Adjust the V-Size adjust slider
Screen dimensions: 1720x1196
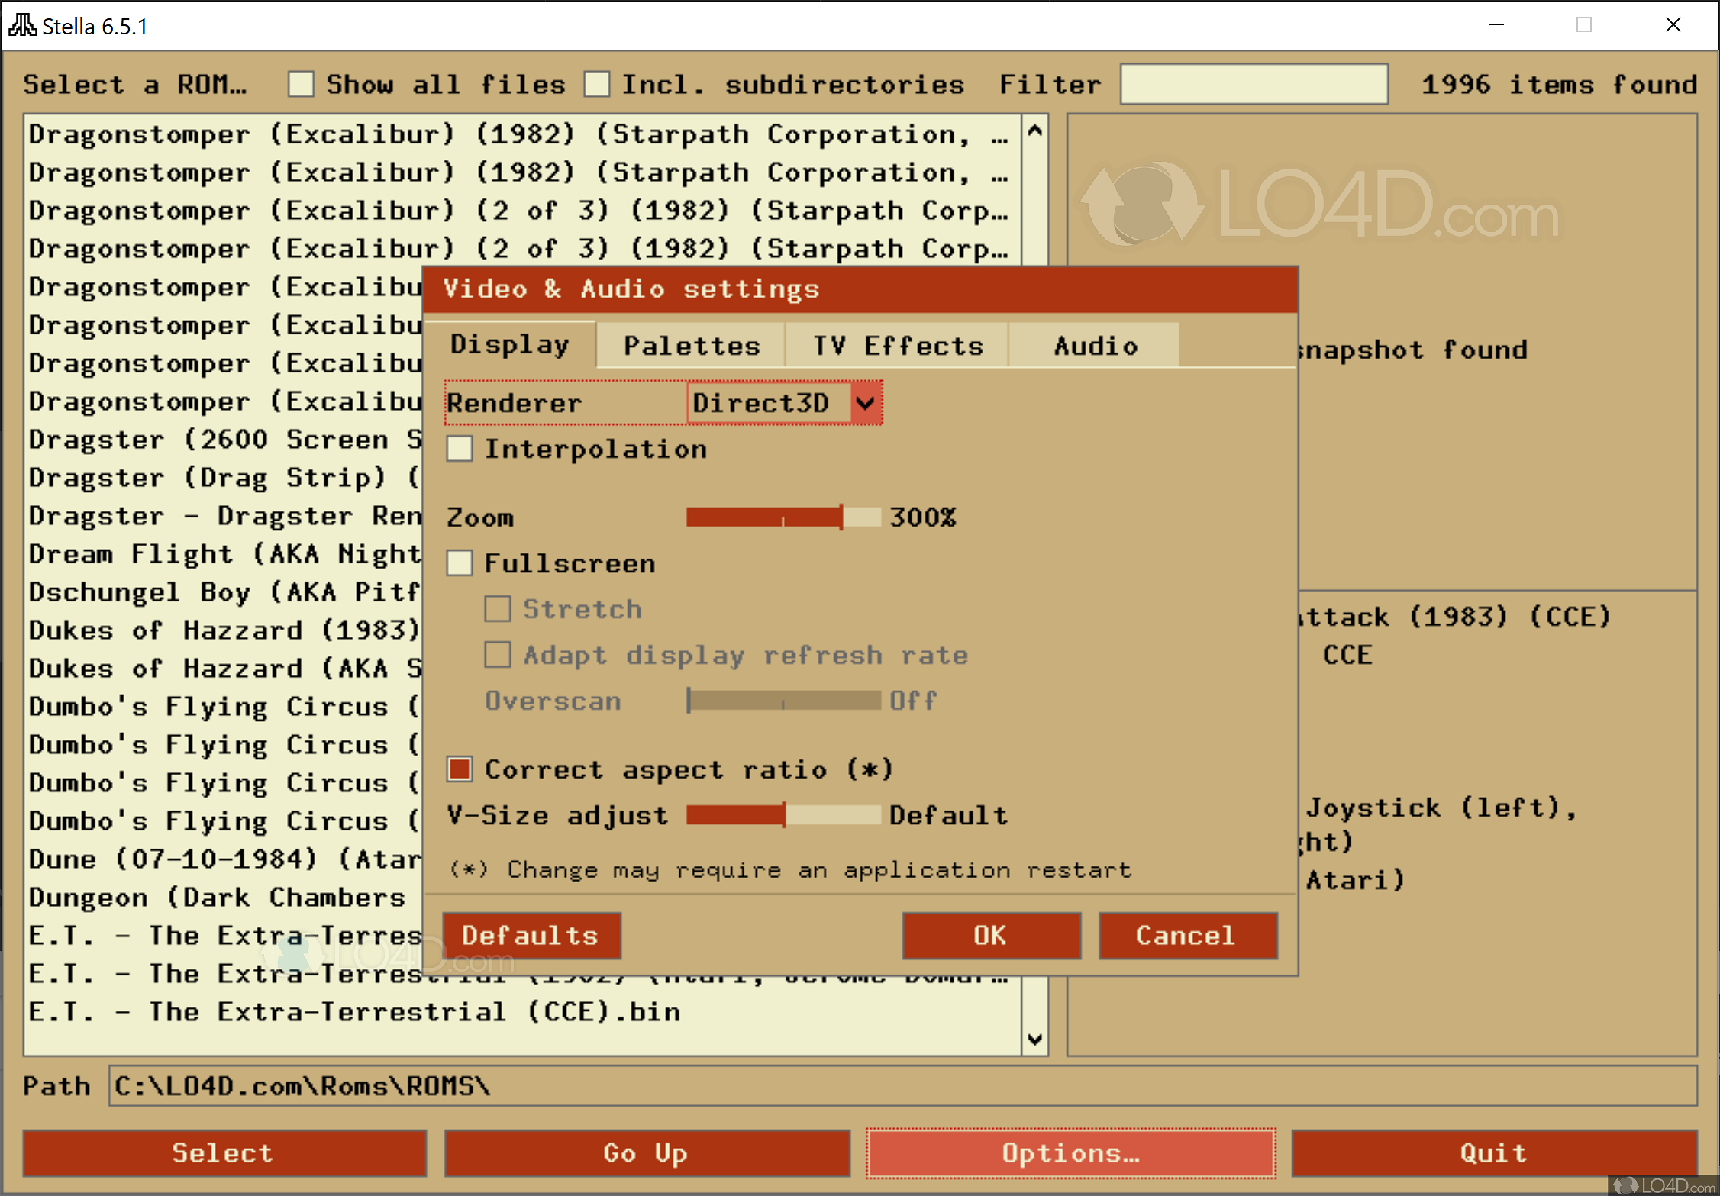click(783, 815)
